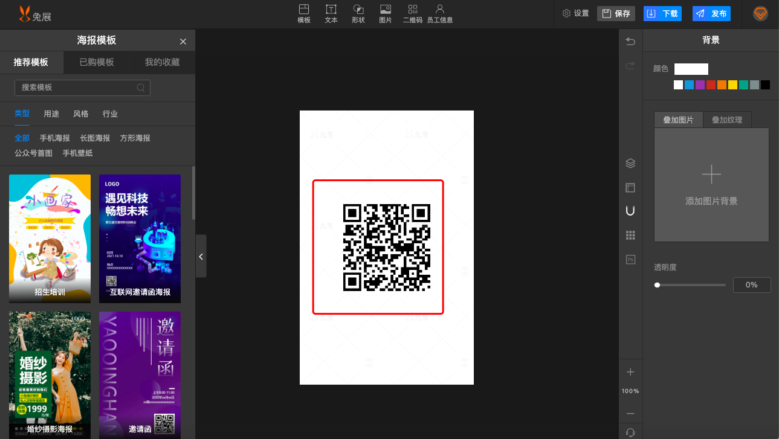
Task: Select the QR code on canvas
Action: (387, 248)
